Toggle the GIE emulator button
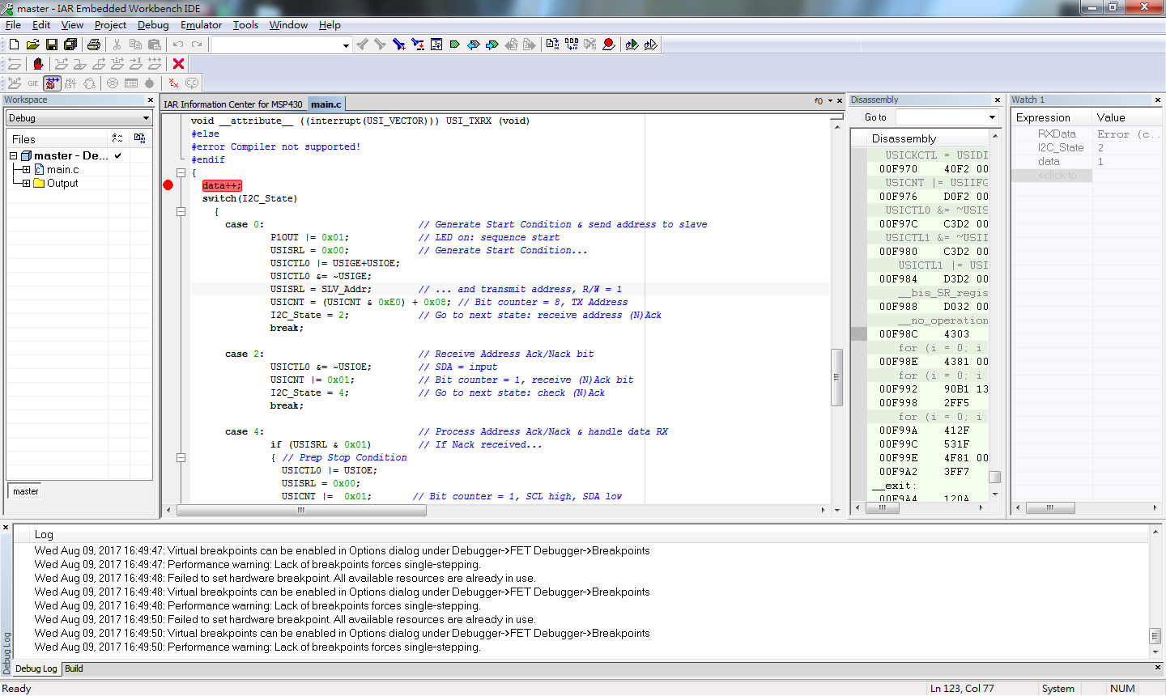The height and width of the screenshot is (696, 1166). [x=33, y=83]
